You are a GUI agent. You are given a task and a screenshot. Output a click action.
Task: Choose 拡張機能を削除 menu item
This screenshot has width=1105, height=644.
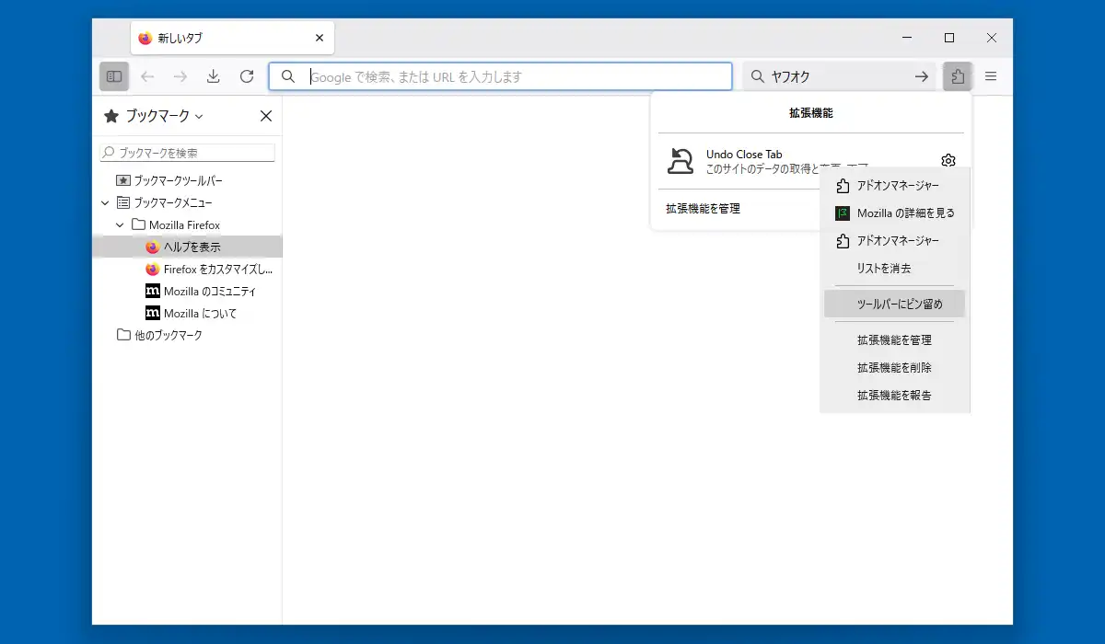click(x=894, y=368)
